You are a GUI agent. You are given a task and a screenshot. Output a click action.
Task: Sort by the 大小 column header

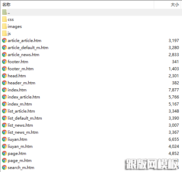[175, 5]
